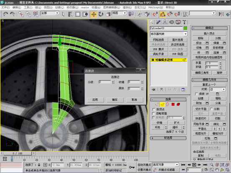The width and height of the screenshot is (231, 173).
Task: Expand the Soft Selection rollout
Action: pos(168,138)
